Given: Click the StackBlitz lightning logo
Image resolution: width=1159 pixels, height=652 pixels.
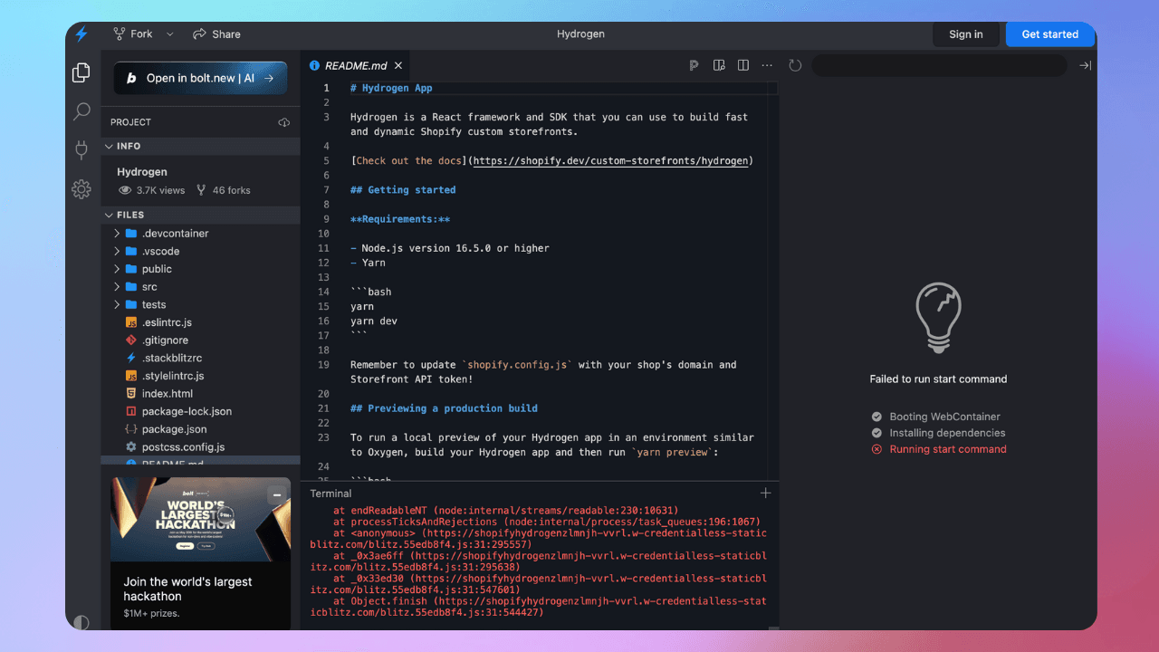Looking at the screenshot, I should pos(81,34).
